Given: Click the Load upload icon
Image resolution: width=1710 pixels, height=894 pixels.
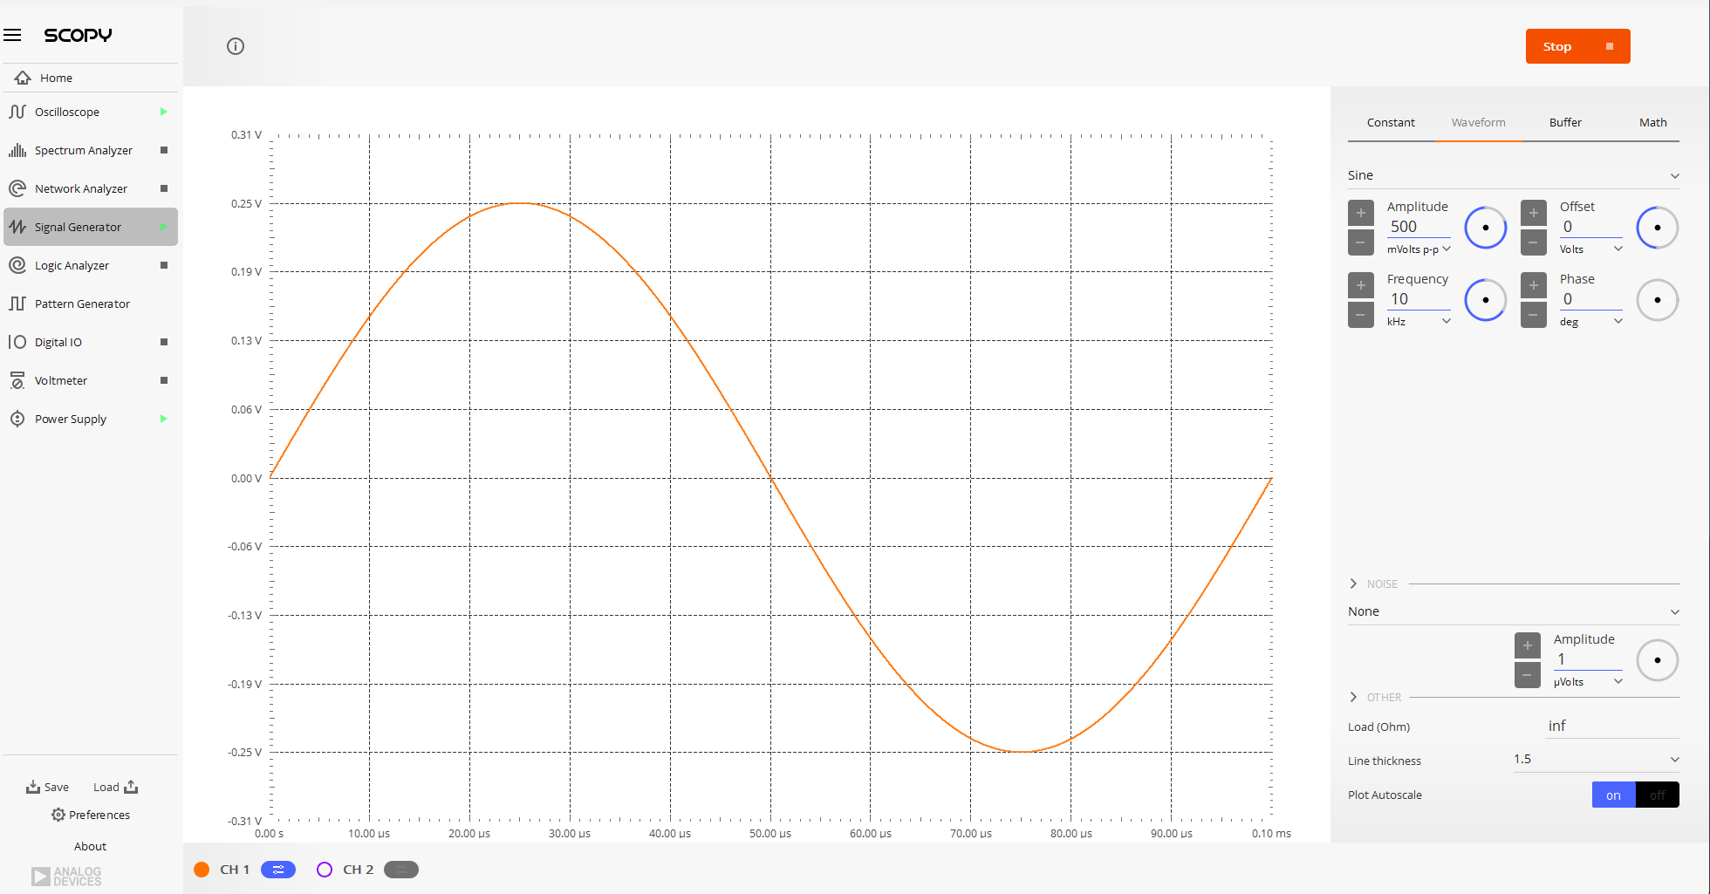Looking at the screenshot, I should 131,787.
